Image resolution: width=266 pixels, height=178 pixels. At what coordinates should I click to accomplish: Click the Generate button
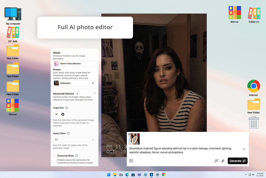(x=237, y=161)
